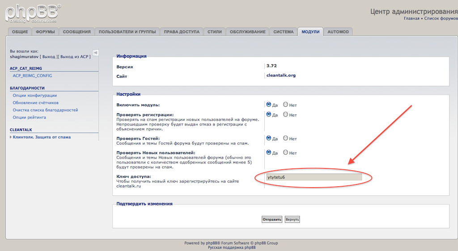Open the ФОРУМЫ tab
This screenshot has width=458, height=251.
pyautogui.click(x=45, y=32)
